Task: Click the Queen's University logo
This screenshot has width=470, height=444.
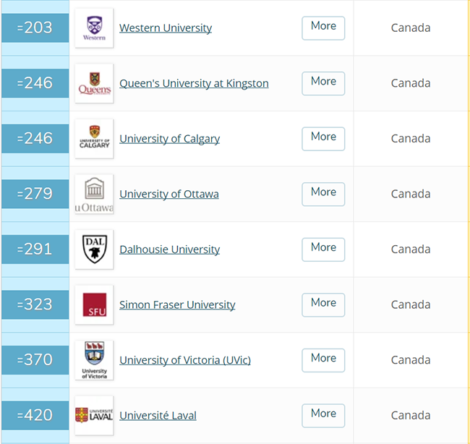Action: click(x=94, y=83)
